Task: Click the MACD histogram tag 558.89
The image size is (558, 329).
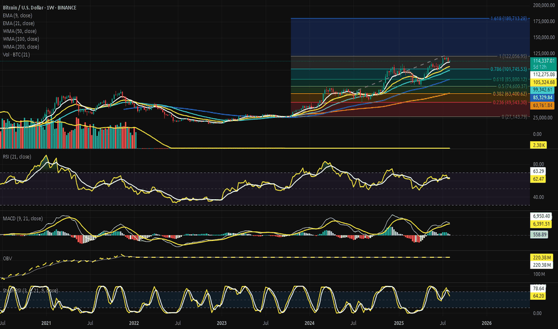Action: (x=539, y=234)
